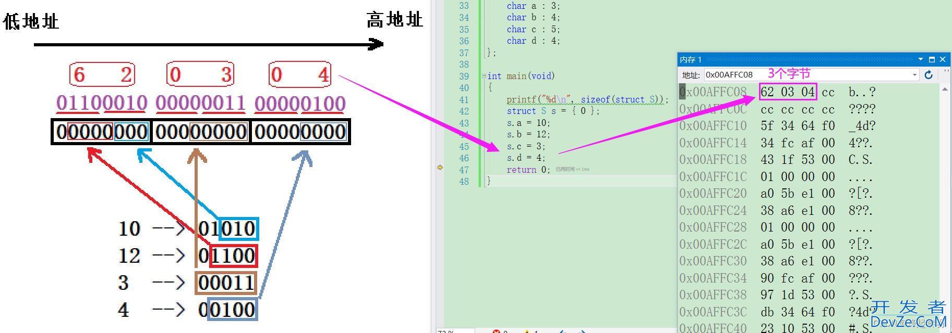Click line number 48 in the editor margin
The width and height of the screenshot is (952, 333).
464,181
